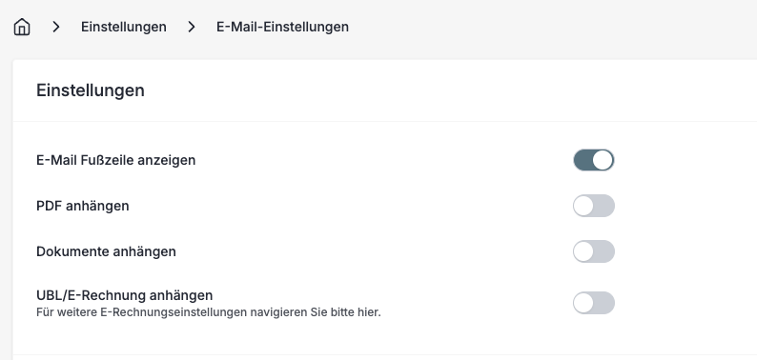The image size is (757, 360).
Task: Go to the dashboard via the home icon
Action: coord(22,27)
